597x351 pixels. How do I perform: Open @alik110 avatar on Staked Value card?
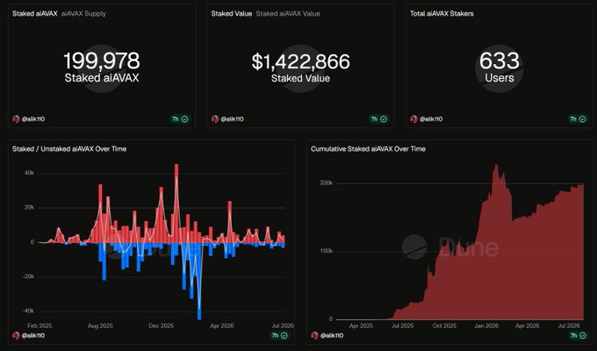point(215,119)
